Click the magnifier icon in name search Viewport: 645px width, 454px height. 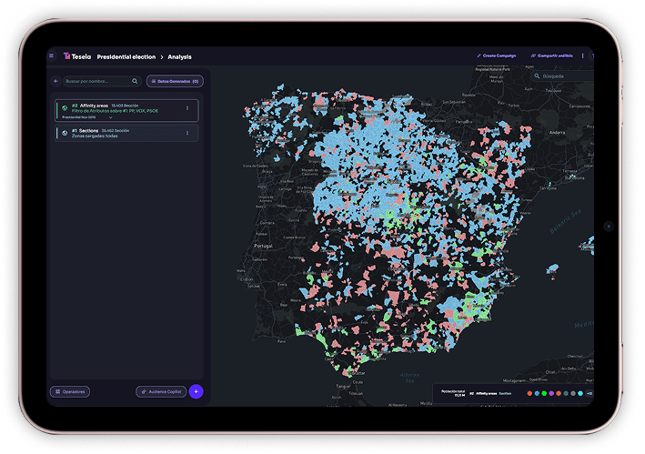136,81
